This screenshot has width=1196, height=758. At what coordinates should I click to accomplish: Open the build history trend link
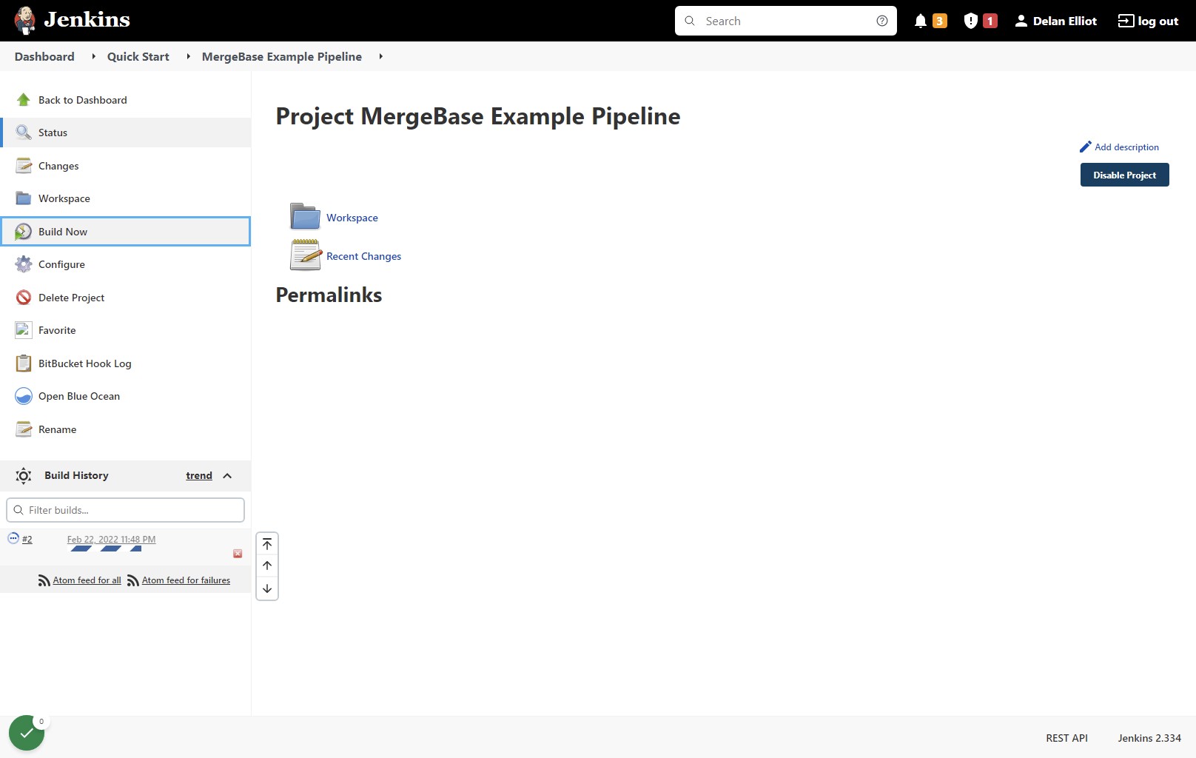pos(199,475)
